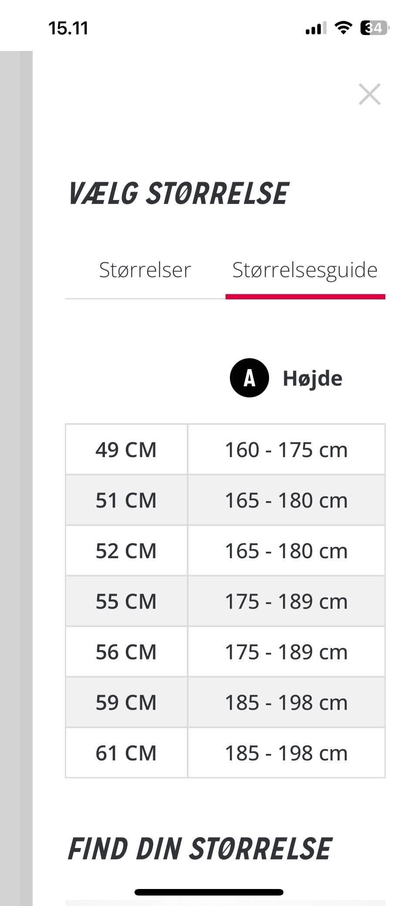This screenshot has height=906, width=418.
Task: Tap the Wi-Fi icon in status bar
Action: [343, 28]
